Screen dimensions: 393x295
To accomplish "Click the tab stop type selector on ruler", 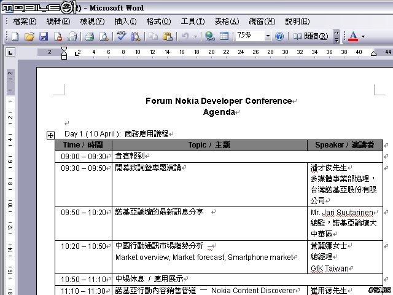I will pyautogui.click(x=10, y=52).
